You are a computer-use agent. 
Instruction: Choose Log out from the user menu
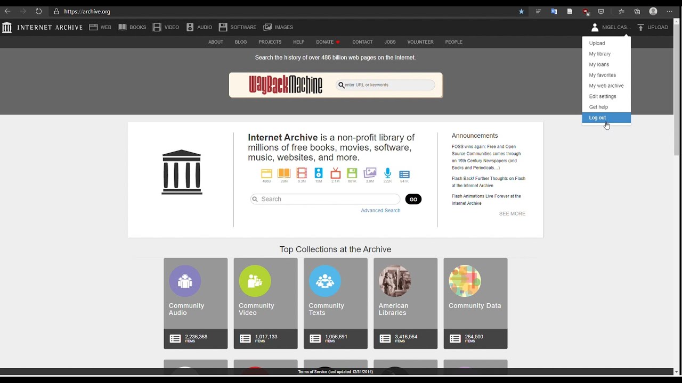(606, 118)
